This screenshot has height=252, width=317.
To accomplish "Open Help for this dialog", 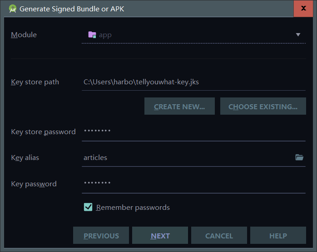I will click(x=278, y=235).
